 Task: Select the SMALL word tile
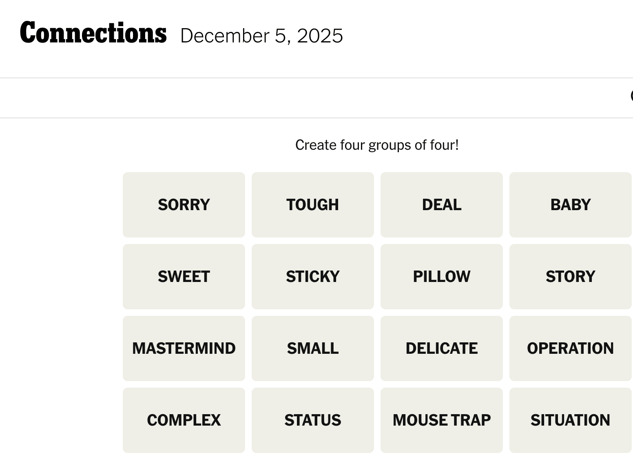(312, 348)
